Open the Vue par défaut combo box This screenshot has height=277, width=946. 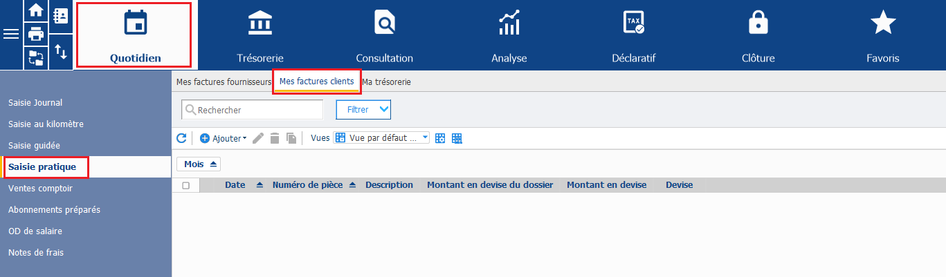pos(381,138)
